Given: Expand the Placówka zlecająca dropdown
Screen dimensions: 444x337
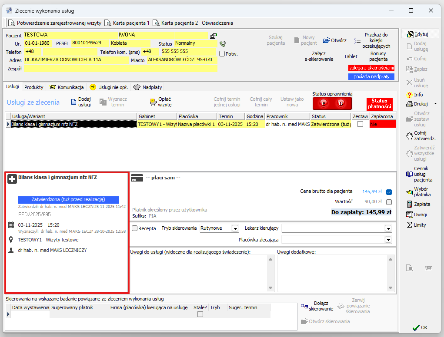Looking at the screenshot, I should click(x=388, y=240).
